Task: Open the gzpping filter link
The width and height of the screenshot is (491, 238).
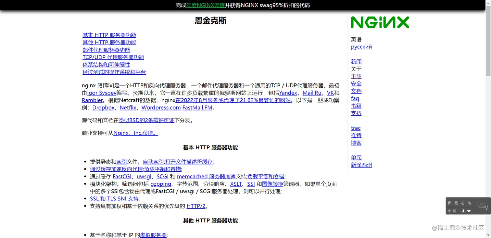Action: point(161,184)
